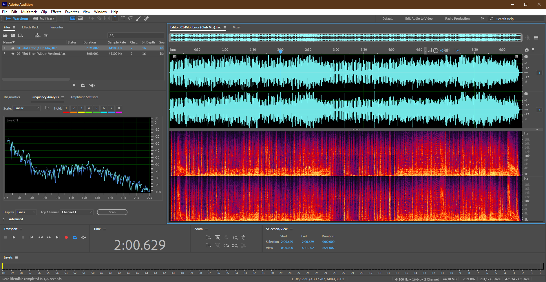Click Zoom In Time icon
Screen dimensions: 546x282
point(218,237)
